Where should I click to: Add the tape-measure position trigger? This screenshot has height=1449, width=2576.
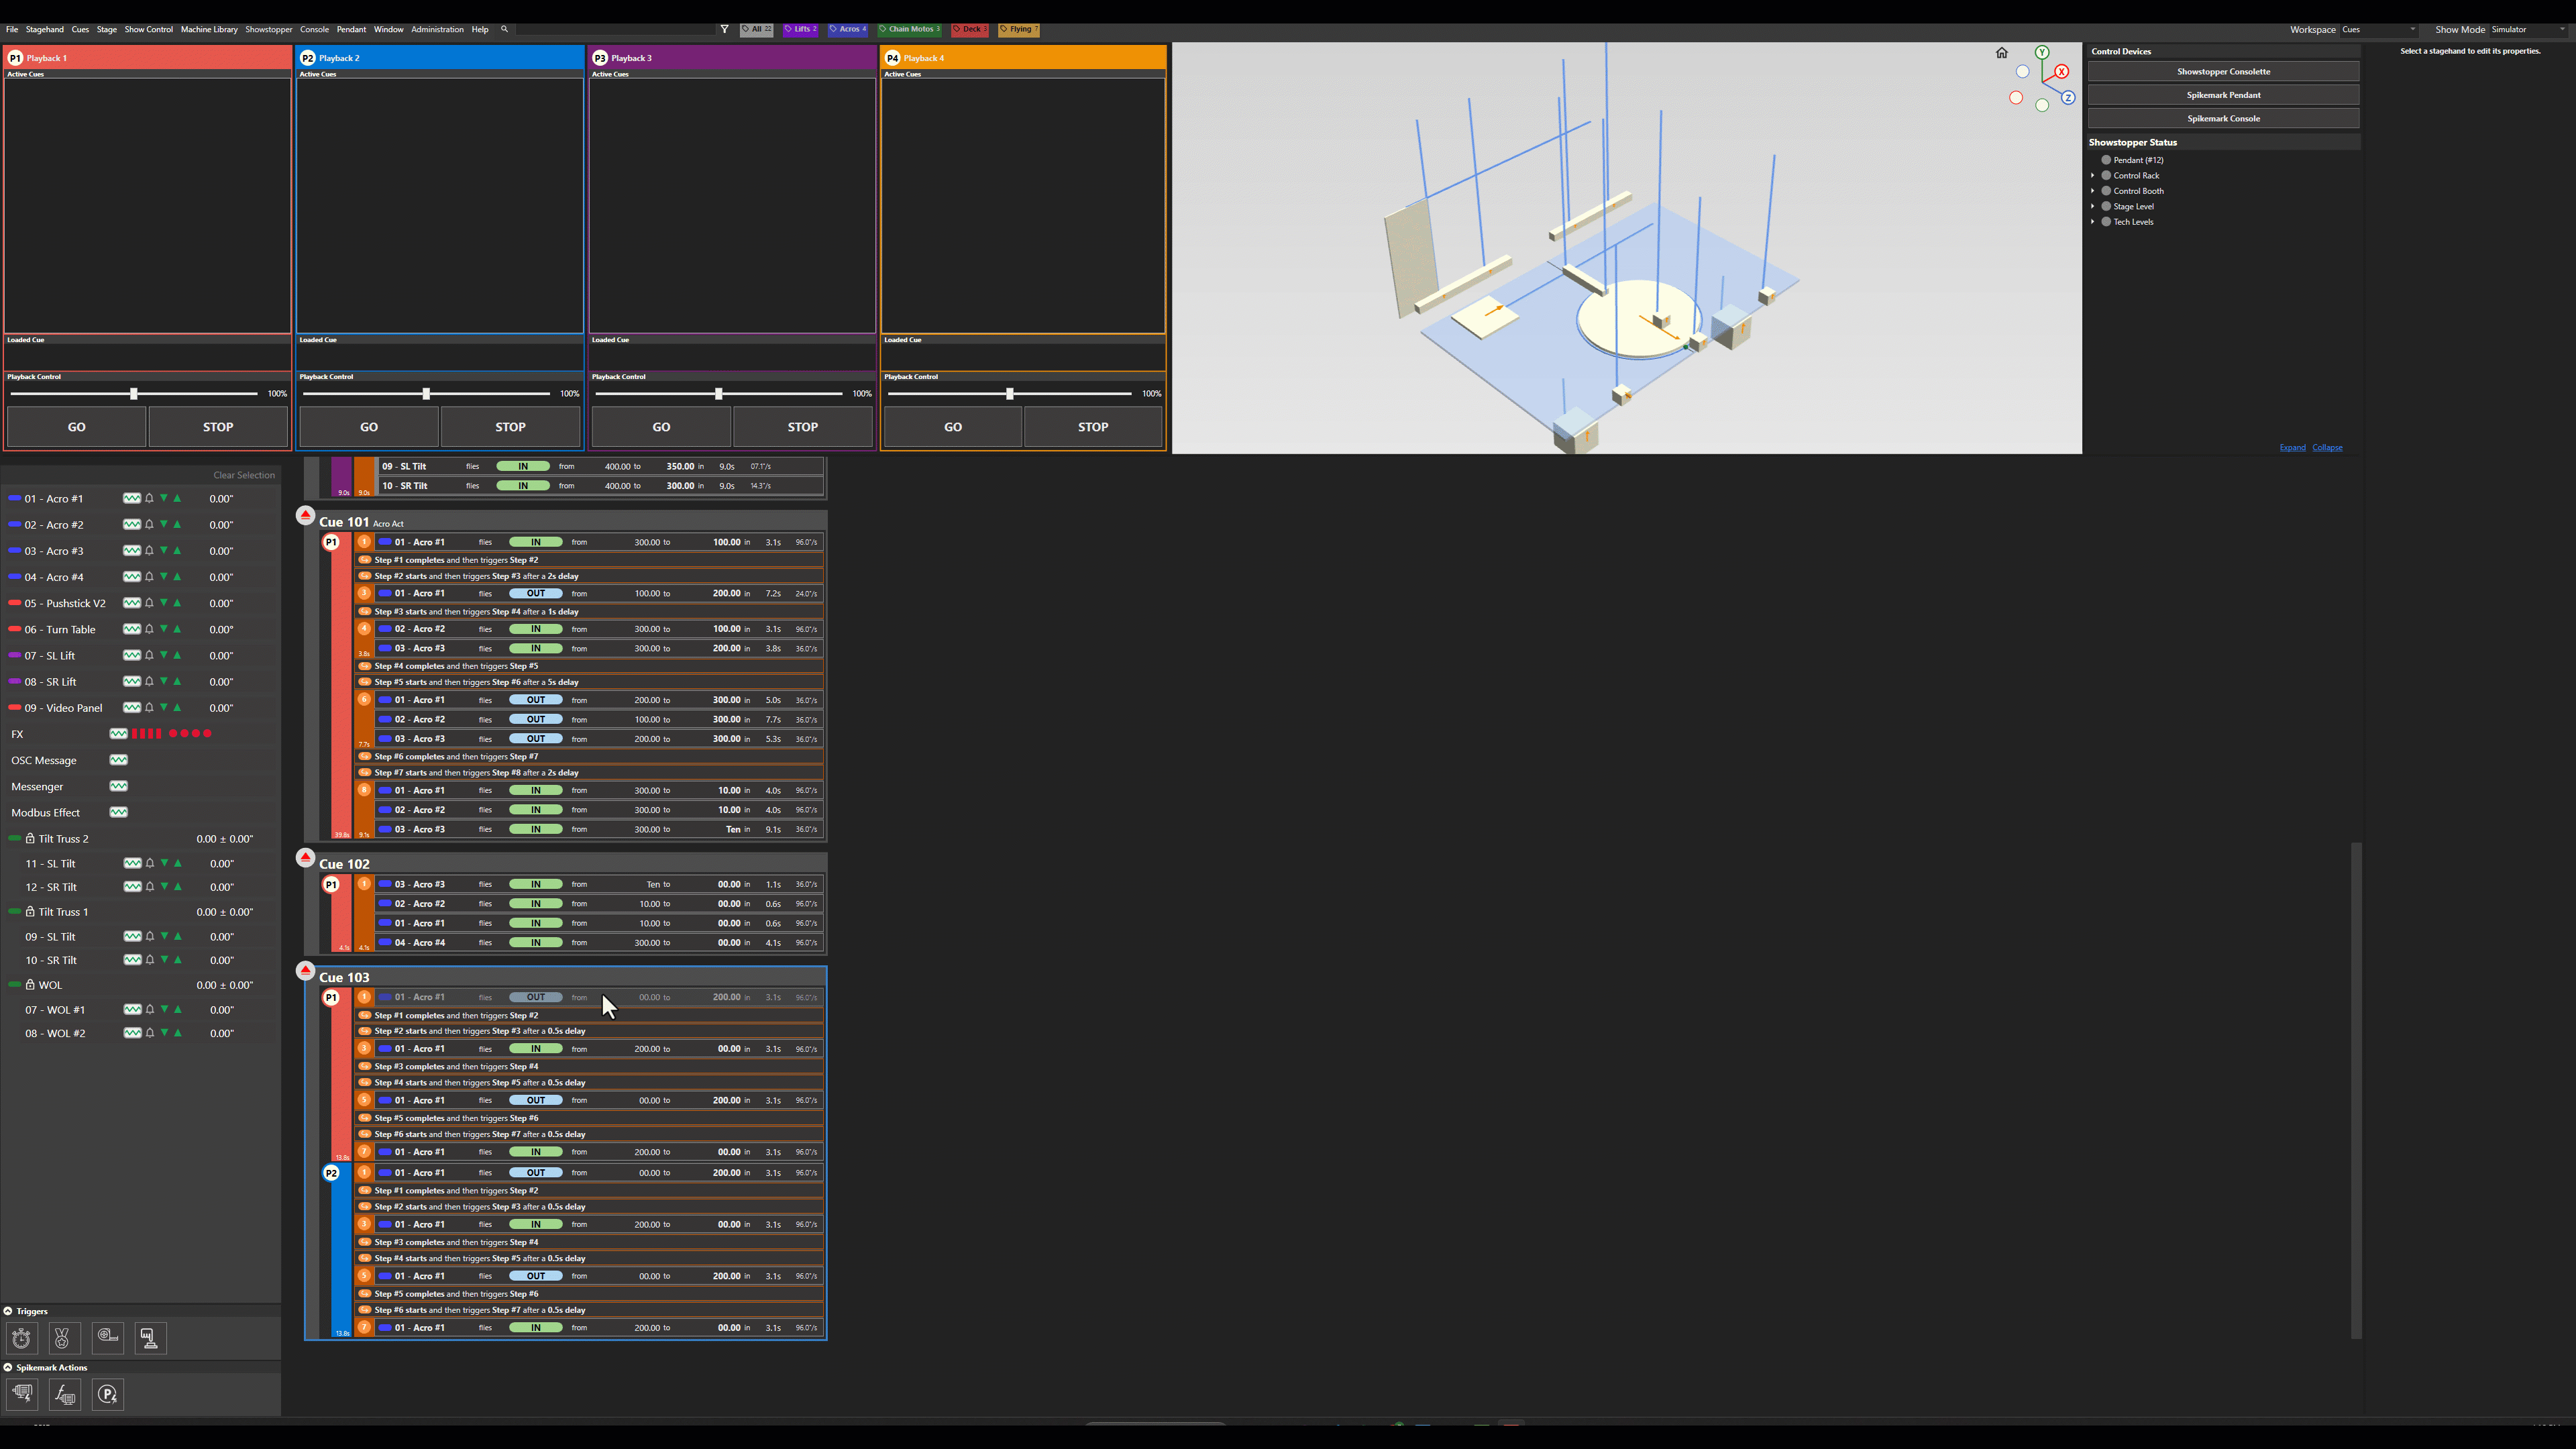(108, 1338)
